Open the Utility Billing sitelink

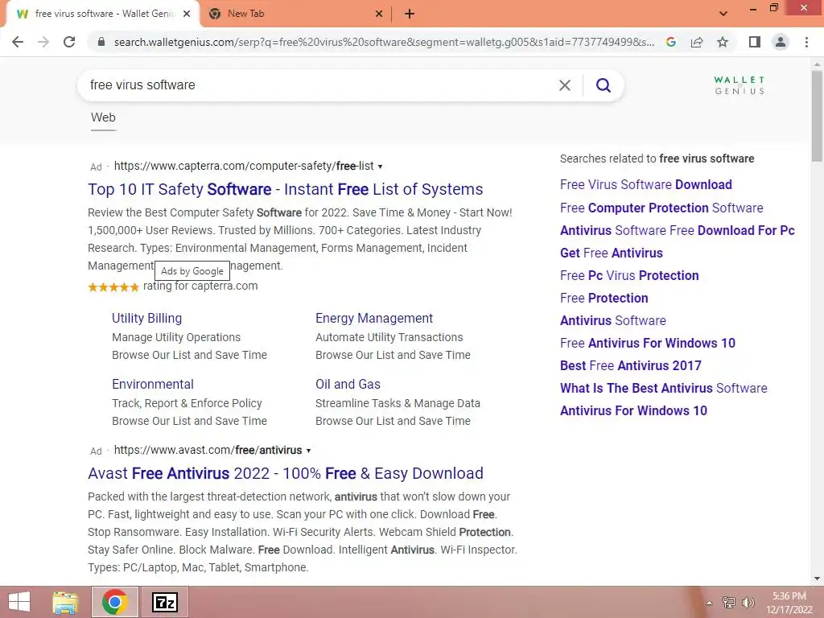click(x=146, y=319)
